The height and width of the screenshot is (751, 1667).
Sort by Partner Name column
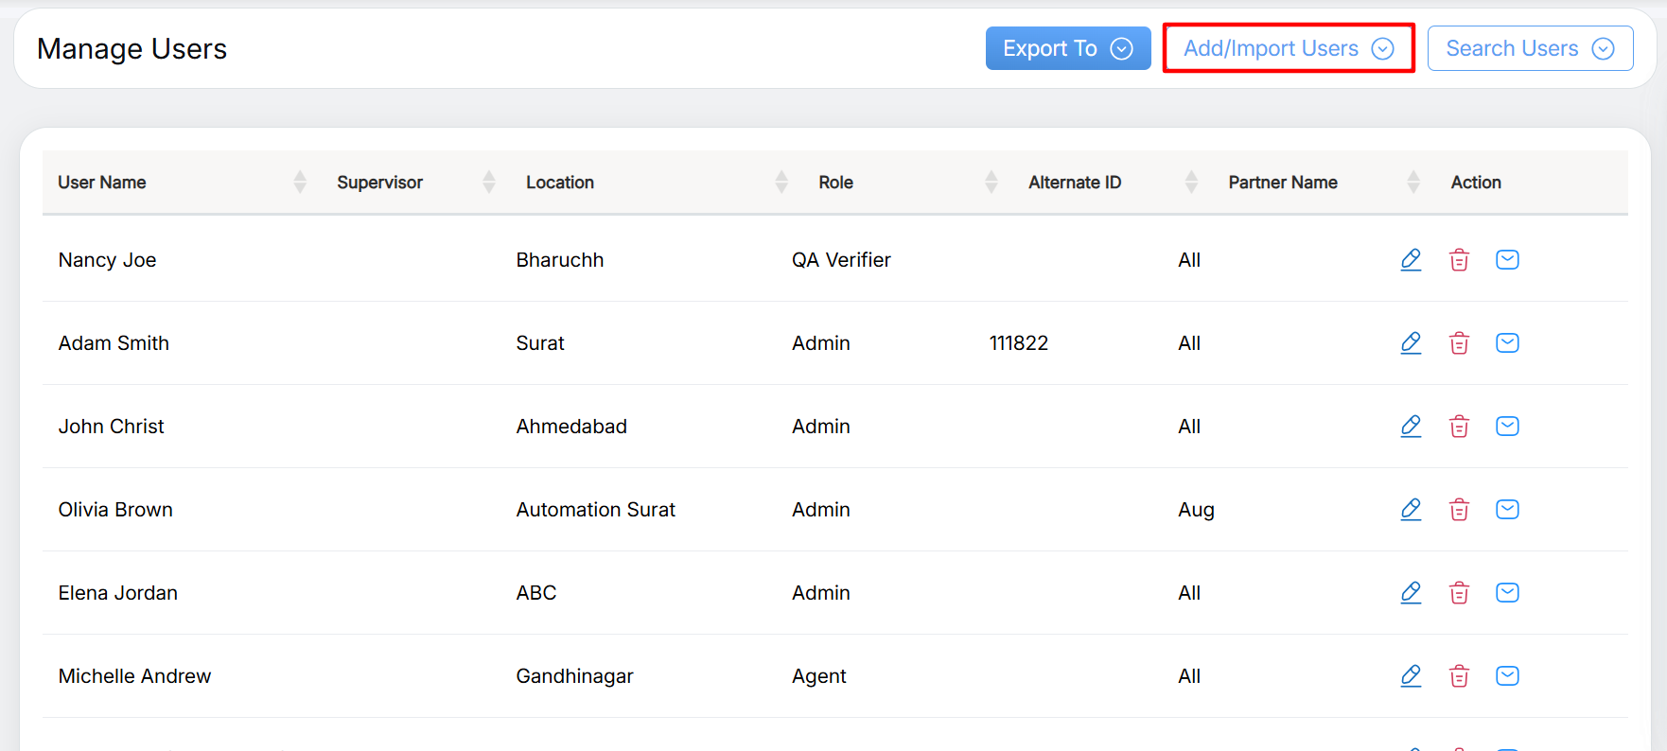pyautogui.click(x=1413, y=182)
